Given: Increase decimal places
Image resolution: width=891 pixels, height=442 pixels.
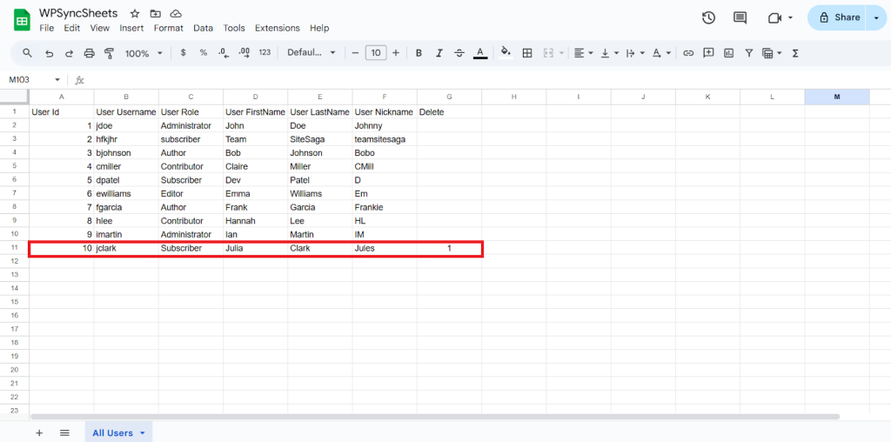Looking at the screenshot, I should tap(245, 52).
